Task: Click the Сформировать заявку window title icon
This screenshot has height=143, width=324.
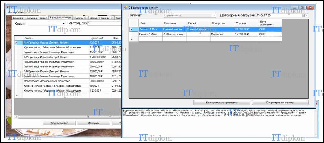Action: click(125, 8)
